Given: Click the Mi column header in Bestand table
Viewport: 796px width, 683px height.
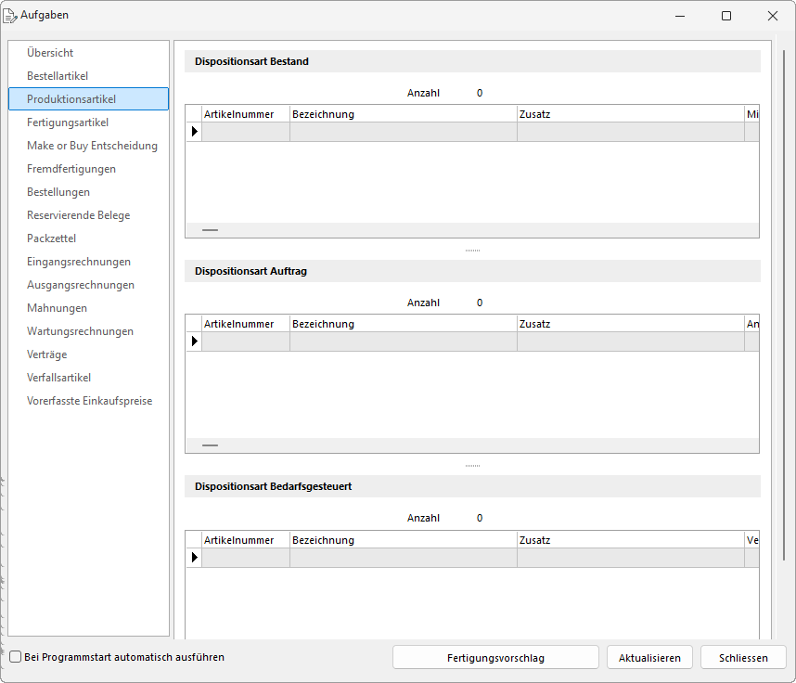Looking at the screenshot, I should (x=751, y=114).
